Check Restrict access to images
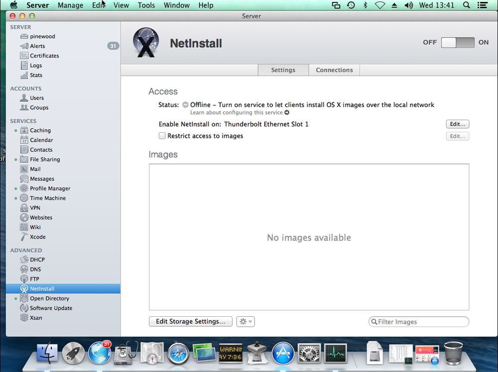The width and height of the screenshot is (498, 372). coord(162,136)
